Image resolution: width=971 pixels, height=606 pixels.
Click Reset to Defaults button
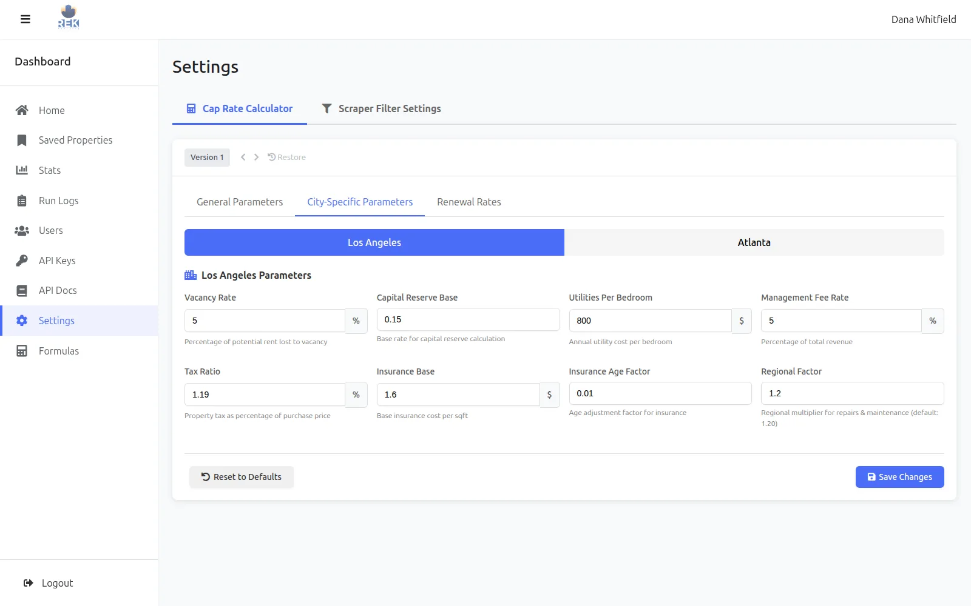click(x=242, y=477)
